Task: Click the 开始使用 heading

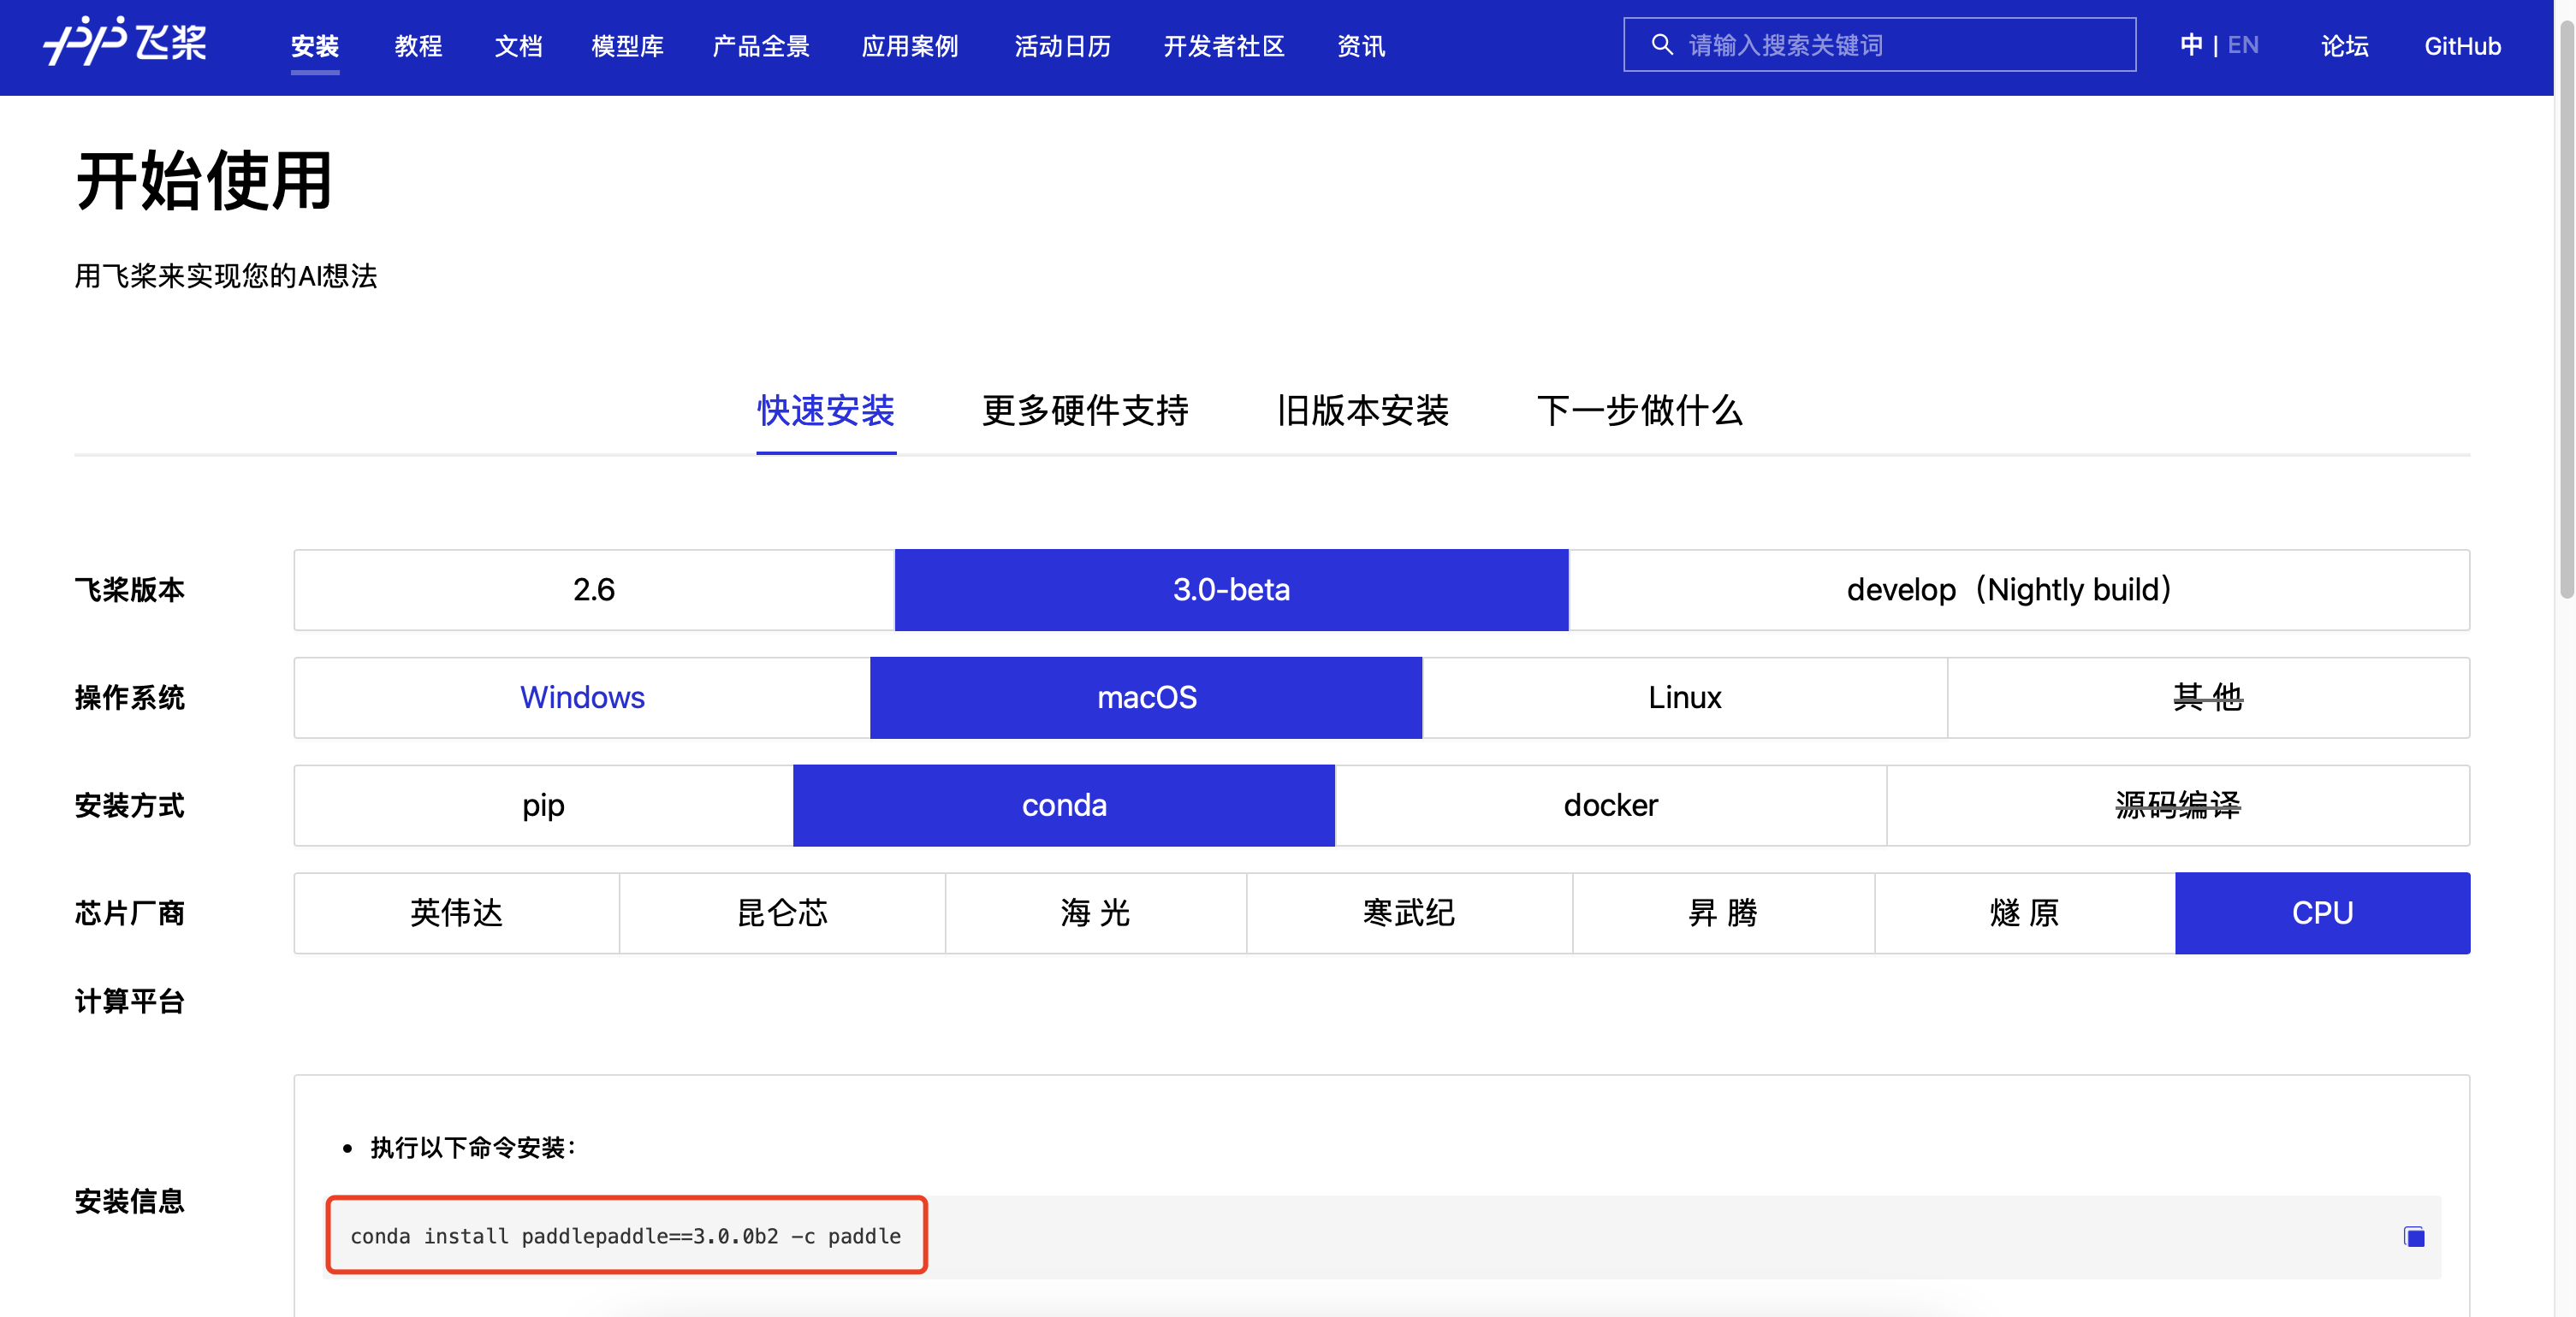Action: tap(204, 182)
